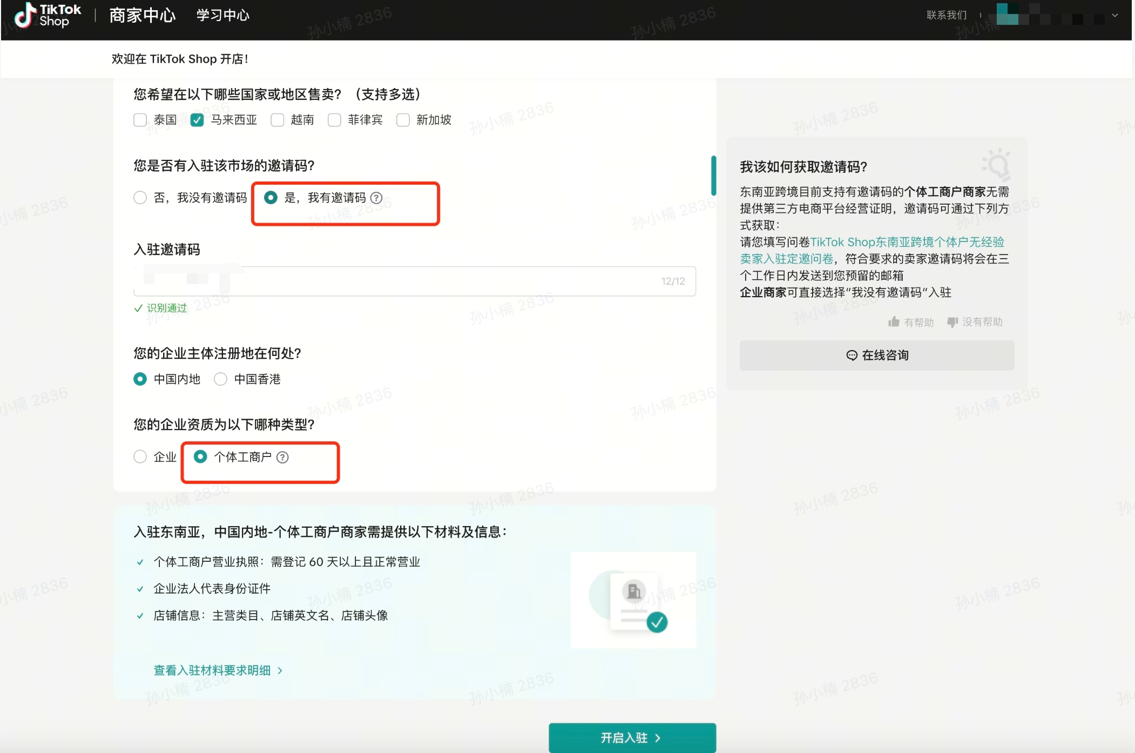Switch to 学习中心
The width and height of the screenshot is (1135, 753).
point(222,15)
